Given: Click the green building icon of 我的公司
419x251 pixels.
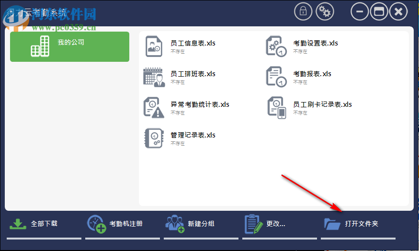Looking at the screenshot, I should (x=40, y=46).
